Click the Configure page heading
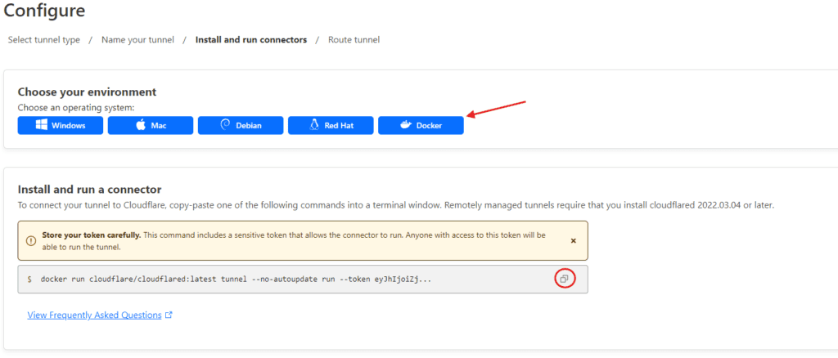Viewport: 838px width, 358px height. pyautogui.click(x=44, y=10)
